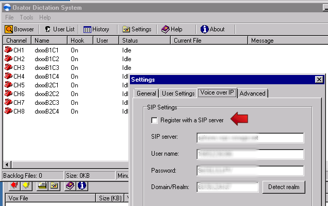328x206 pixels.
Task: Click the CH5 red telephone icon
Action: [8, 85]
